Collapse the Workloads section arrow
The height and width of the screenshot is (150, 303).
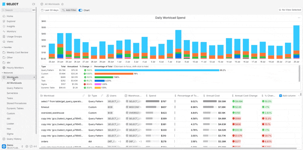34,77
